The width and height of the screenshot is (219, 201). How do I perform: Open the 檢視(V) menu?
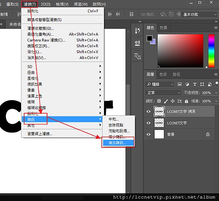(62, 4)
